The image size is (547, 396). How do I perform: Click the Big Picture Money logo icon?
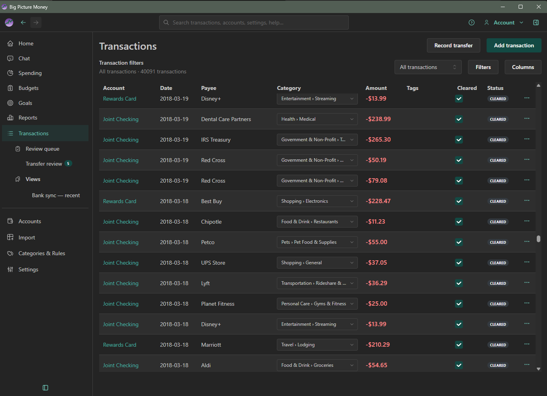[9, 22]
